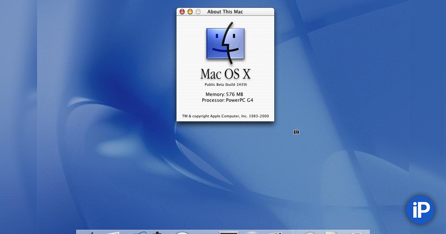Close the About This Mac window
Image resolution: width=446 pixels, height=234 pixels.
pyautogui.click(x=182, y=12)
